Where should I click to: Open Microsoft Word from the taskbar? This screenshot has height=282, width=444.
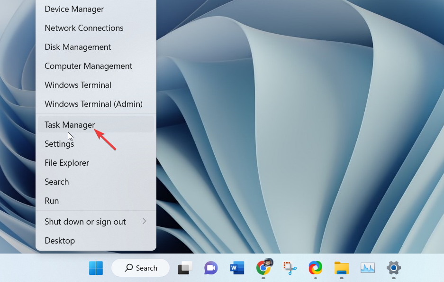237,268
